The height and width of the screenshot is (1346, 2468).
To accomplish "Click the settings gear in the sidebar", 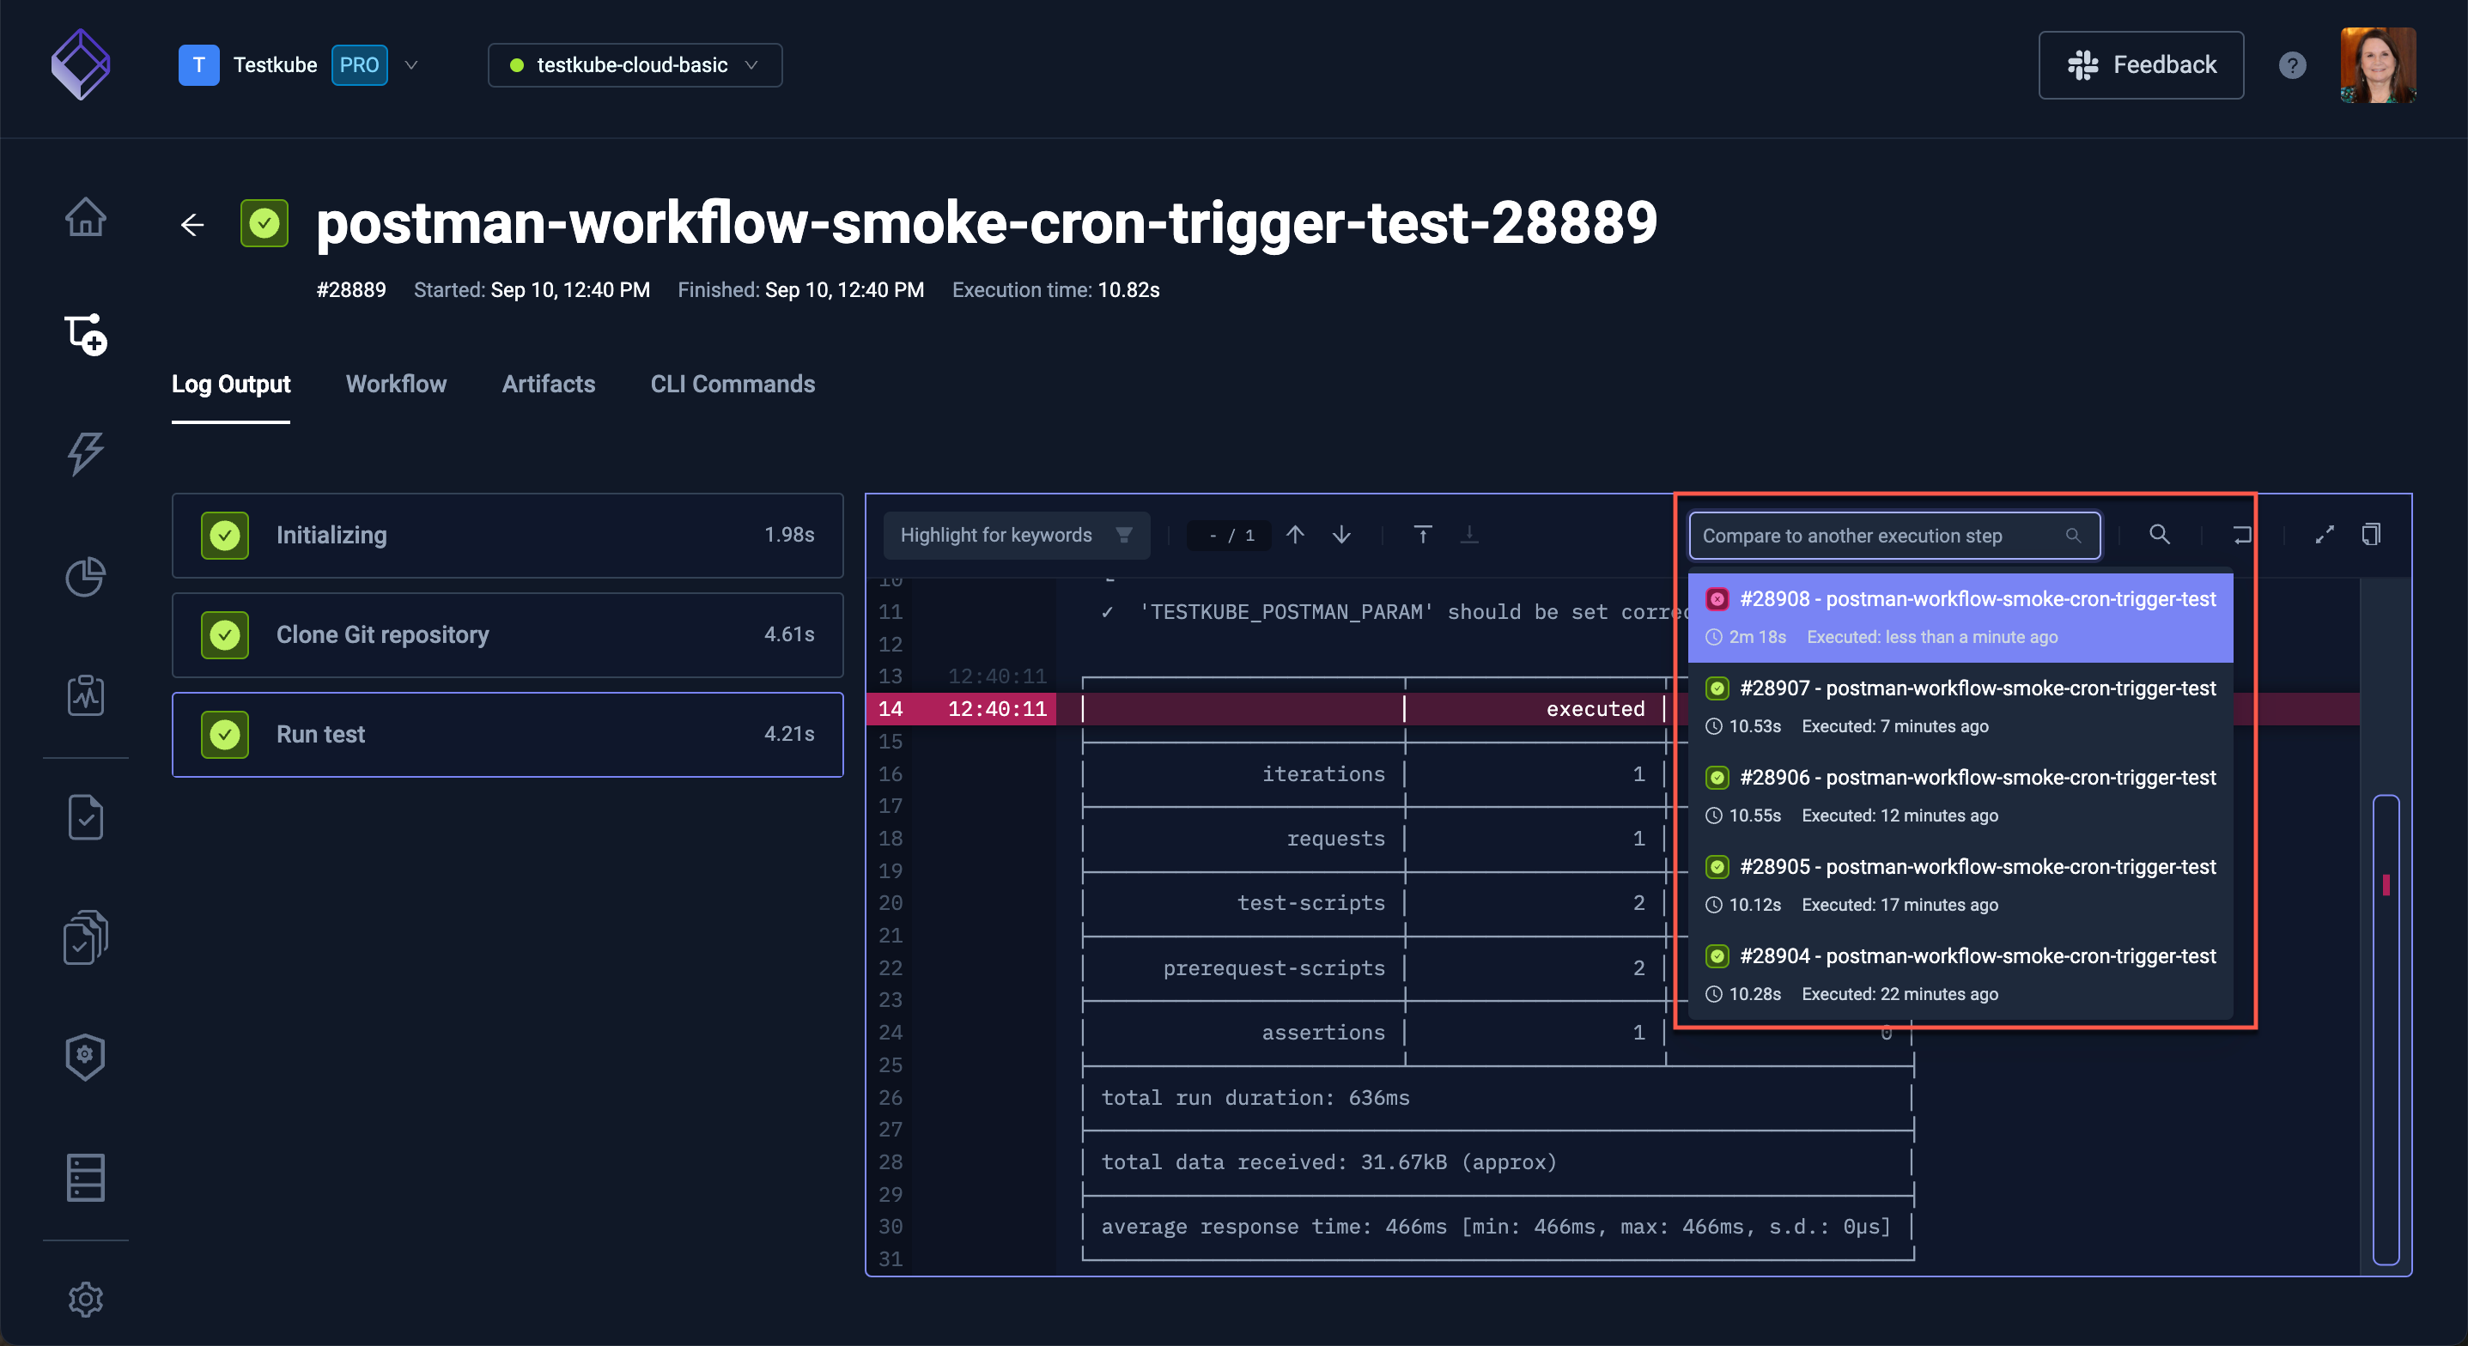I will click(85, 1299).
